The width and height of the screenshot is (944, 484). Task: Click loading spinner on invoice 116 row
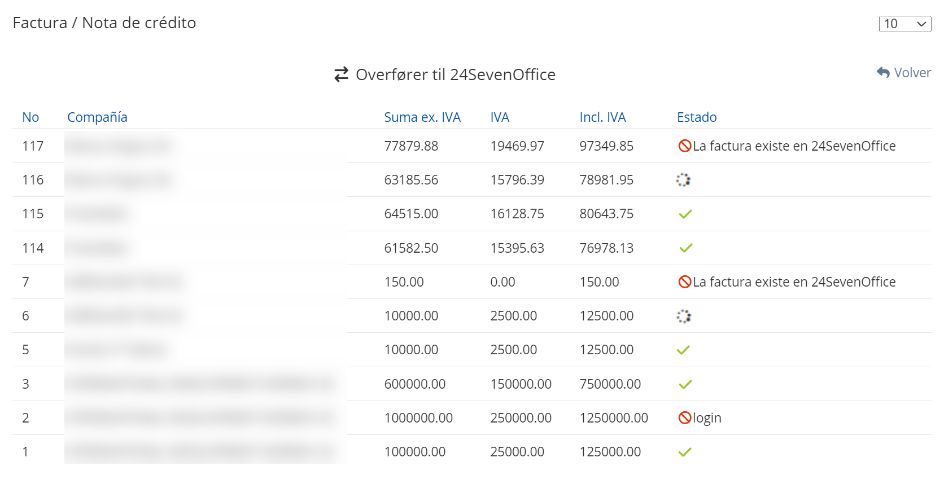coord(683,180)
